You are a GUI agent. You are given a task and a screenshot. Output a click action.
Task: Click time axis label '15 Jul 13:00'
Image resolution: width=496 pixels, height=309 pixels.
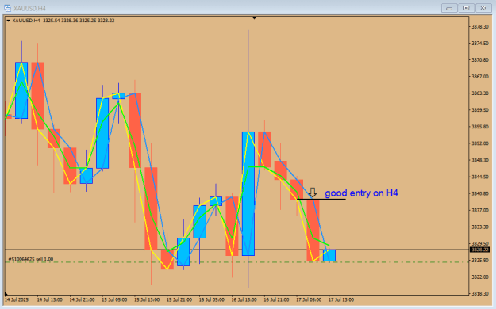147,299
